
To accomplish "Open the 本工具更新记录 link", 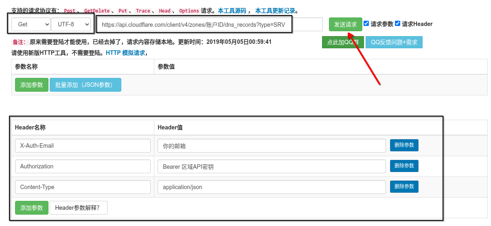I will [x=275, y=11].
